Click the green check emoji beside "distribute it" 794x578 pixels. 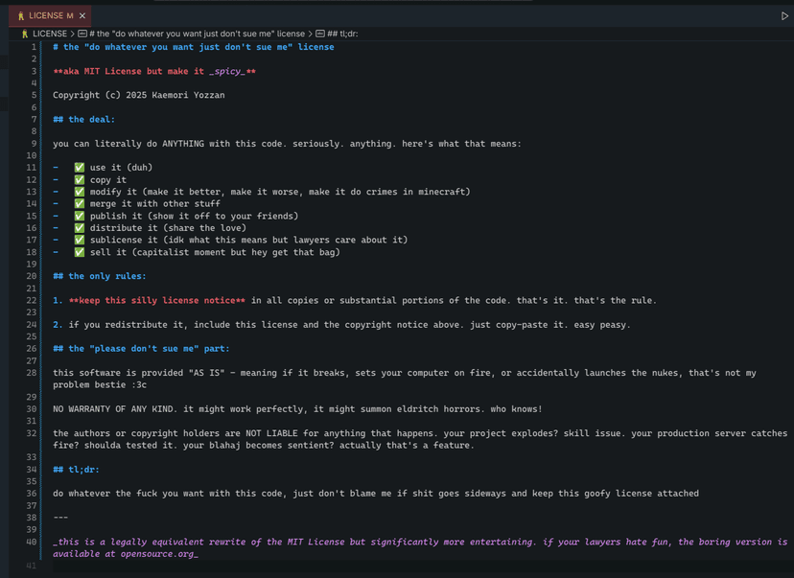(x=80, y=228)
